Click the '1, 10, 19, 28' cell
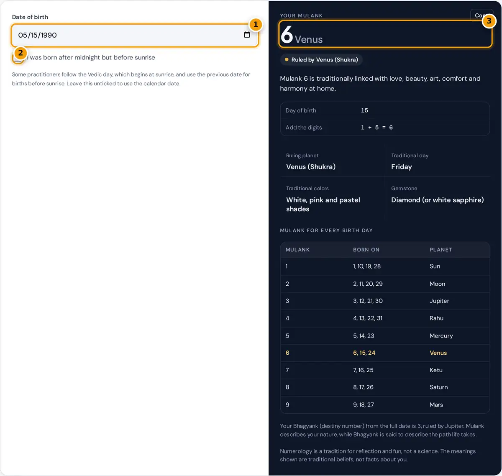This screenshot has height=476, width=502. [367, 266]
